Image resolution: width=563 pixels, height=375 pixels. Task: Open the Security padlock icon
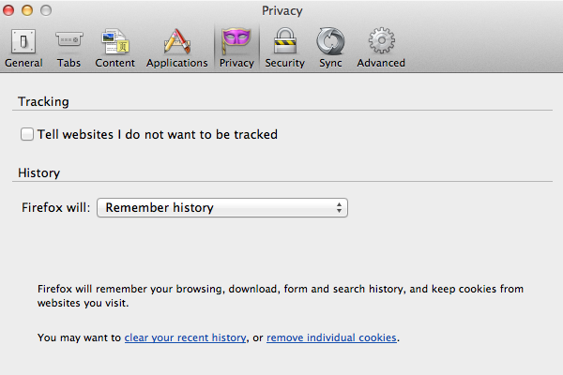click(285, 41)
